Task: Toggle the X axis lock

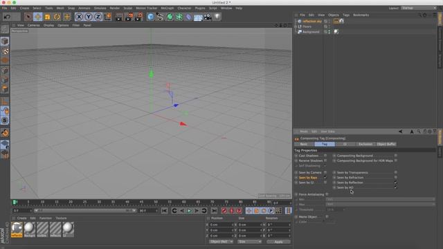Action: (x=79, y=17)
